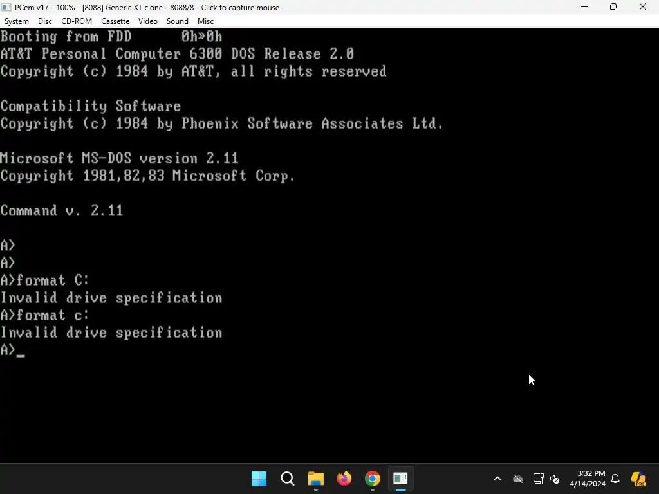Open the Copilot preview icon
Image resolution: width=659 pixels, height=494 pixels.
click(x=639, y=479)
